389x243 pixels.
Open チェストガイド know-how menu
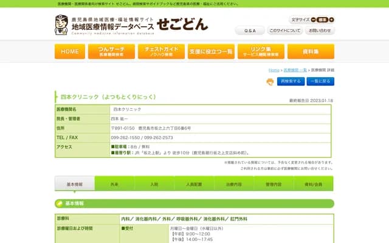tap(161, 52)
